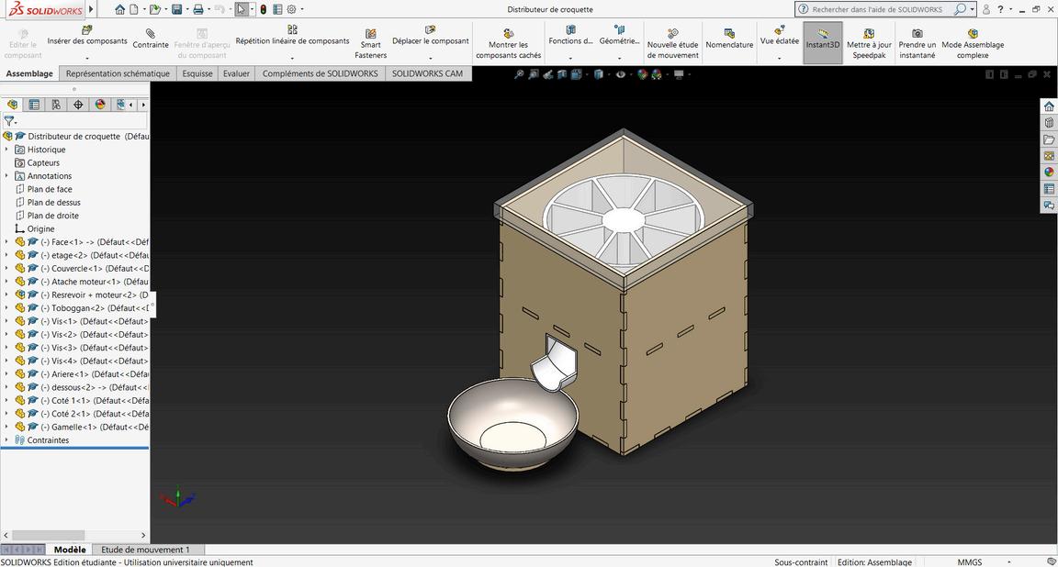This screenshot has width=1058, height=567.
Task: Expand the Annotations tree node
Action: (6, 176)
